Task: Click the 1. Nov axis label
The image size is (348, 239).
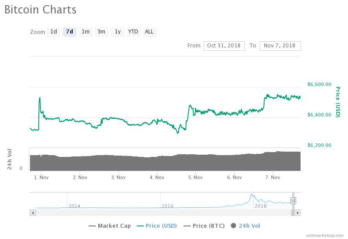Action: coord(41,177)
